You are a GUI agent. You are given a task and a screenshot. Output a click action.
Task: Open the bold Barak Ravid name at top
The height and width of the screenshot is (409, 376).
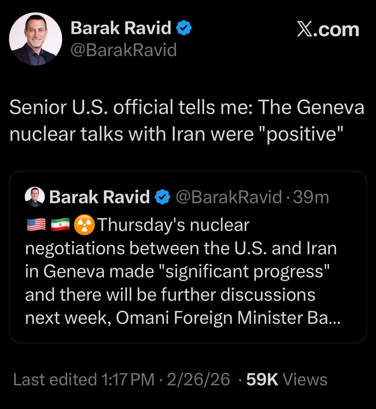(x=121, y=28)
